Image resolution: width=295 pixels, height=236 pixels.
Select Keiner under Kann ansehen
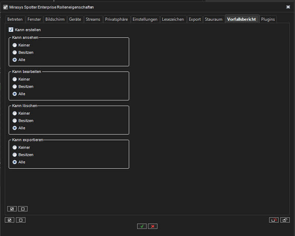point(14,45)
